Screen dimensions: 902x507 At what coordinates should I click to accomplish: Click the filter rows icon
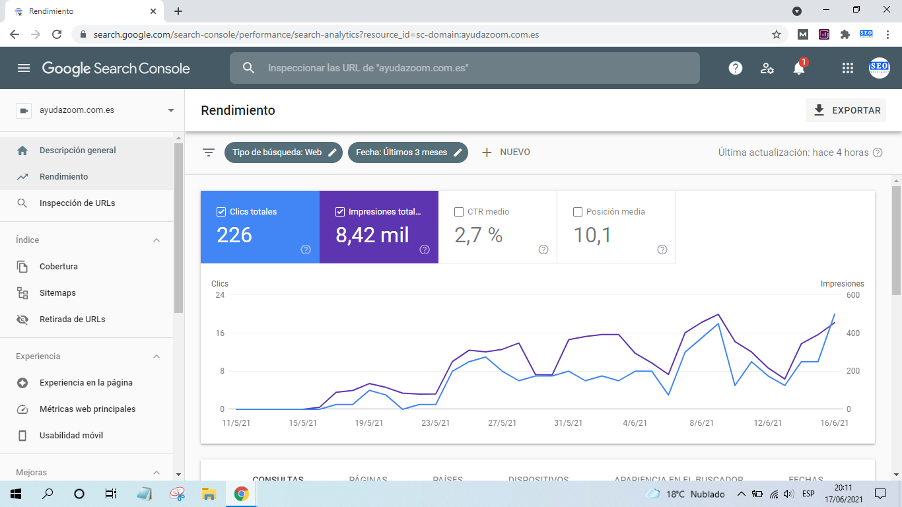pos(209,152)
